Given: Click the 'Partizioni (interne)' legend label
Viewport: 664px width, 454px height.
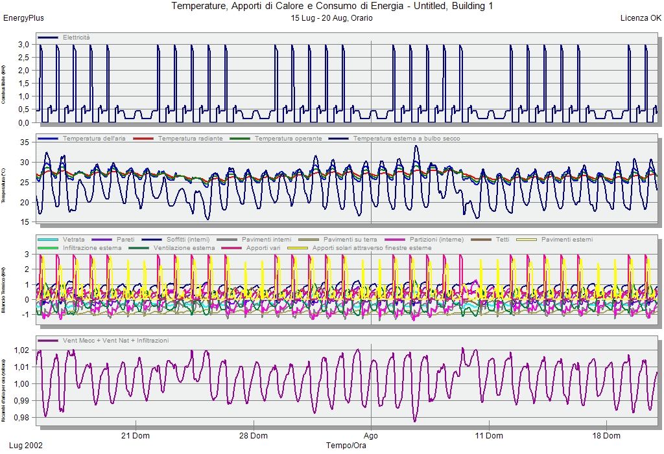Looking at the screenshot, I should (436, 240).
